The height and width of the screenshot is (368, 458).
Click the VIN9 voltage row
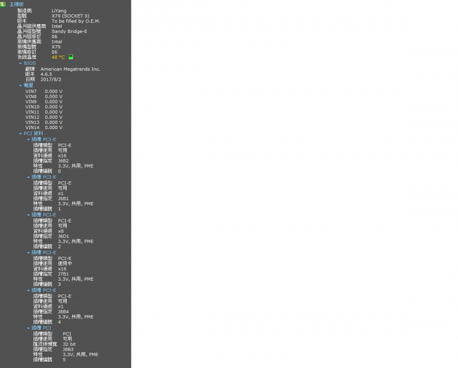tap(44, 102)
